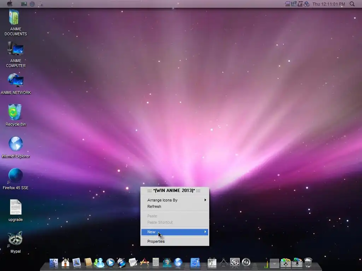Expand the New submenu arrow

(205, 232)
